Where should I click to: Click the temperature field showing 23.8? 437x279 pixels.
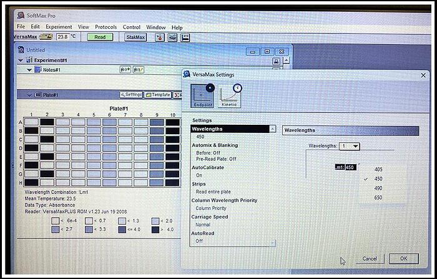[63, 36]
